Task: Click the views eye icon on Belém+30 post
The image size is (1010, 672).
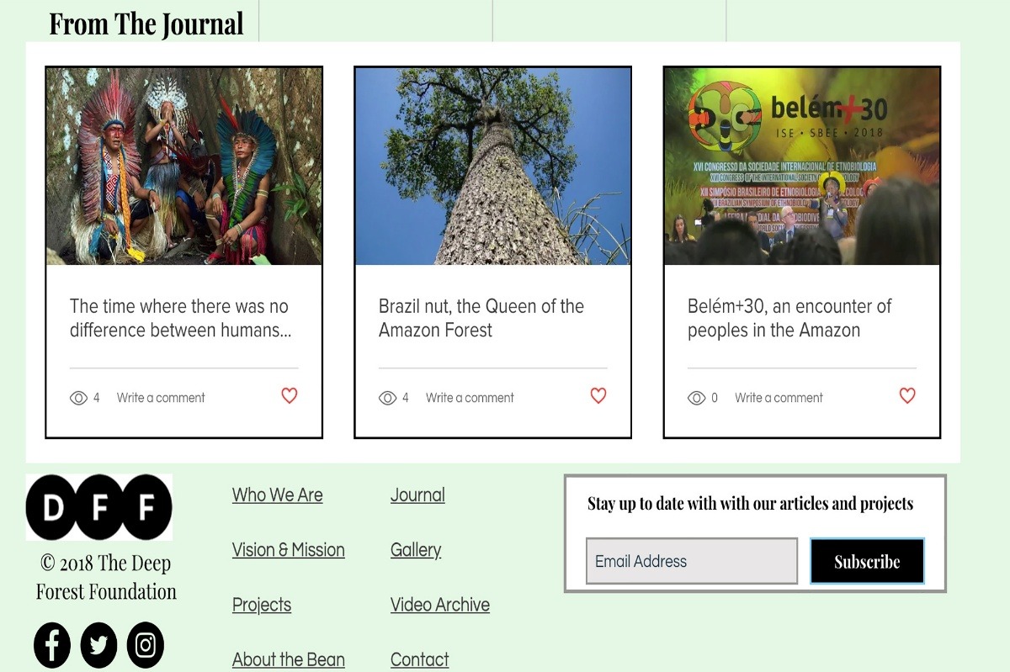Action: pos(697,398)
